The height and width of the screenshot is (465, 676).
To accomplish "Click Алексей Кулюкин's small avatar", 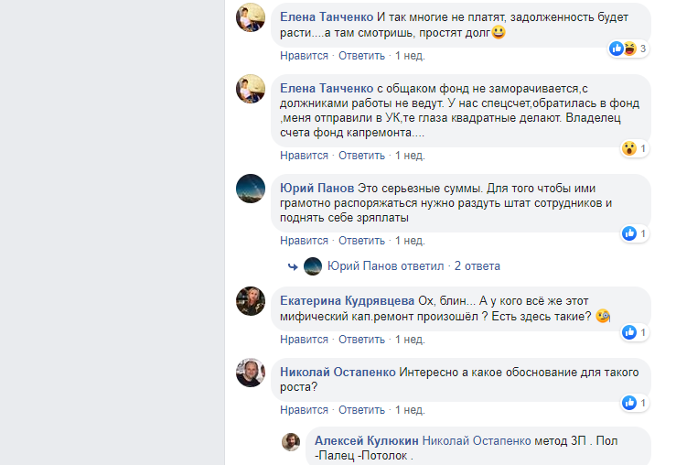I will 291,441.
